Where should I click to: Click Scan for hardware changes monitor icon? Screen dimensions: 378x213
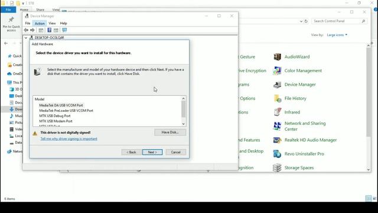click(64, 30)
